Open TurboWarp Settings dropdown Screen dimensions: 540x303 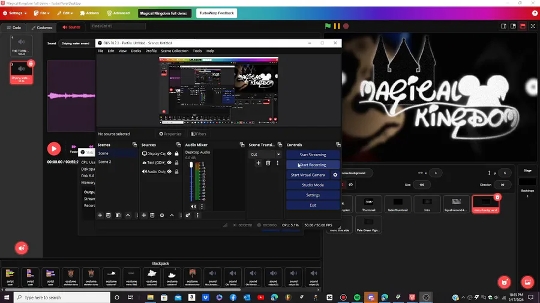(x=15, y=13)
